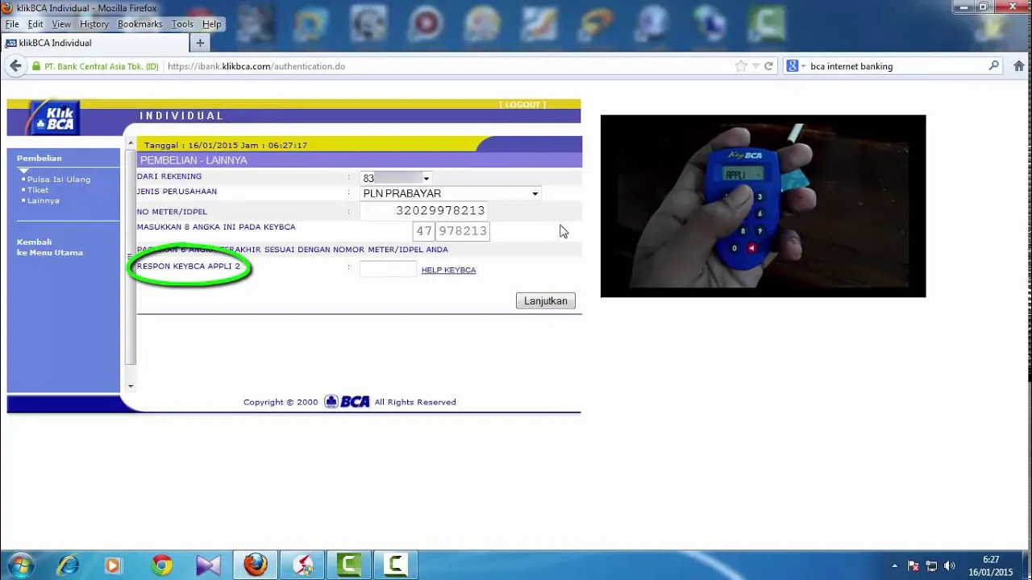The image size is (1032, 580).
Task: Click the 978213 KeyBCA code box
Action: click(463, 231)
